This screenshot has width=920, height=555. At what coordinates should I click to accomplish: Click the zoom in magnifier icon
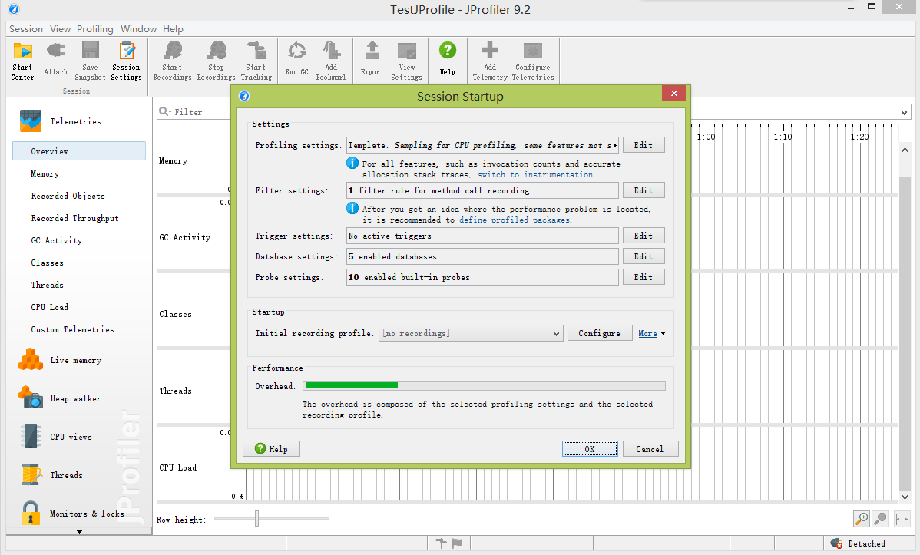pos(862,519)
